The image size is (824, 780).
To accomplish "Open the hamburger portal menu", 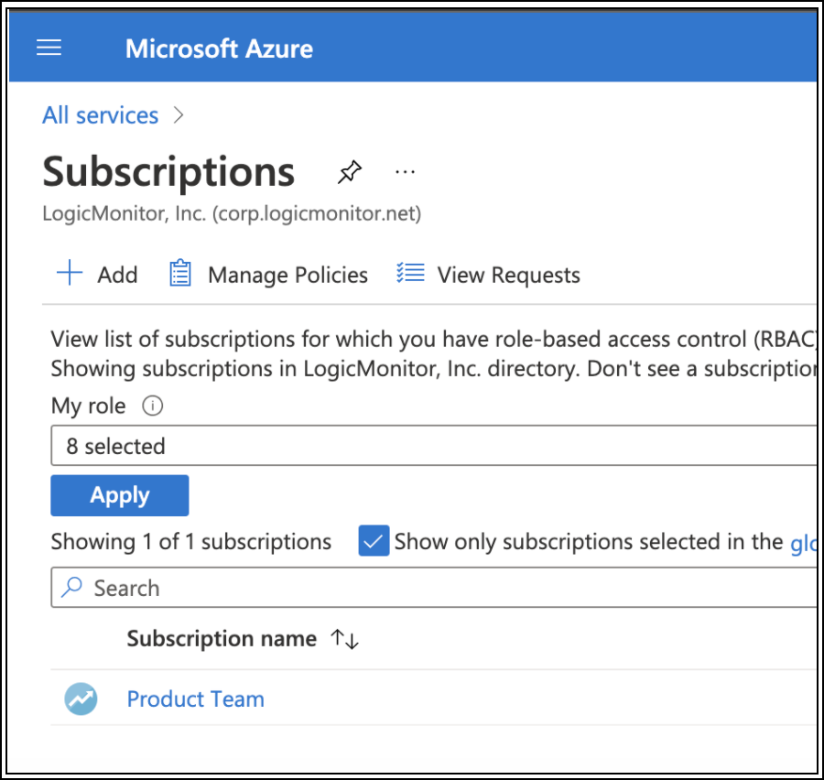I will [x=49, y=48].
